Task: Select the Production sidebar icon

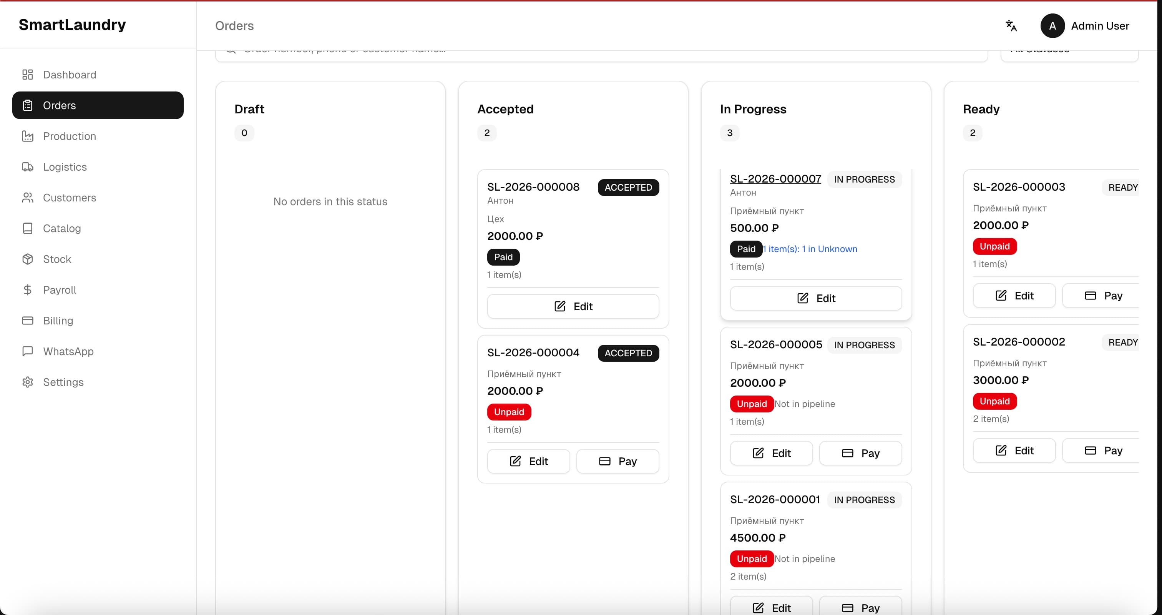Action: pyautogui.click(x=28, y=136)
